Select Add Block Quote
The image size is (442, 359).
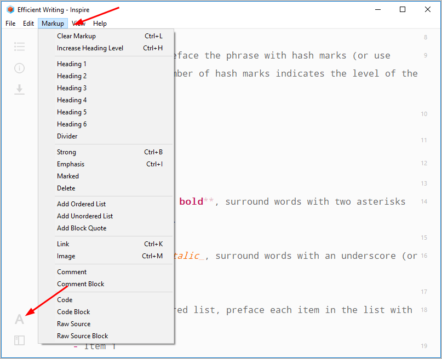pyautogui.click(x=106, y=228)
